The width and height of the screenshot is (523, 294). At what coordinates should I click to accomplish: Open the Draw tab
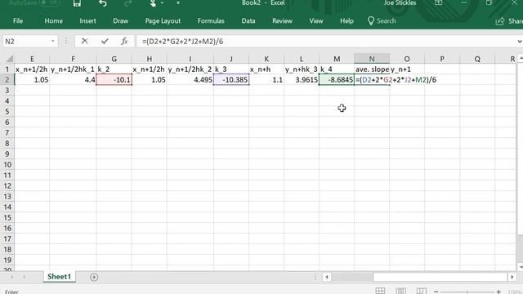coord(120,20)
